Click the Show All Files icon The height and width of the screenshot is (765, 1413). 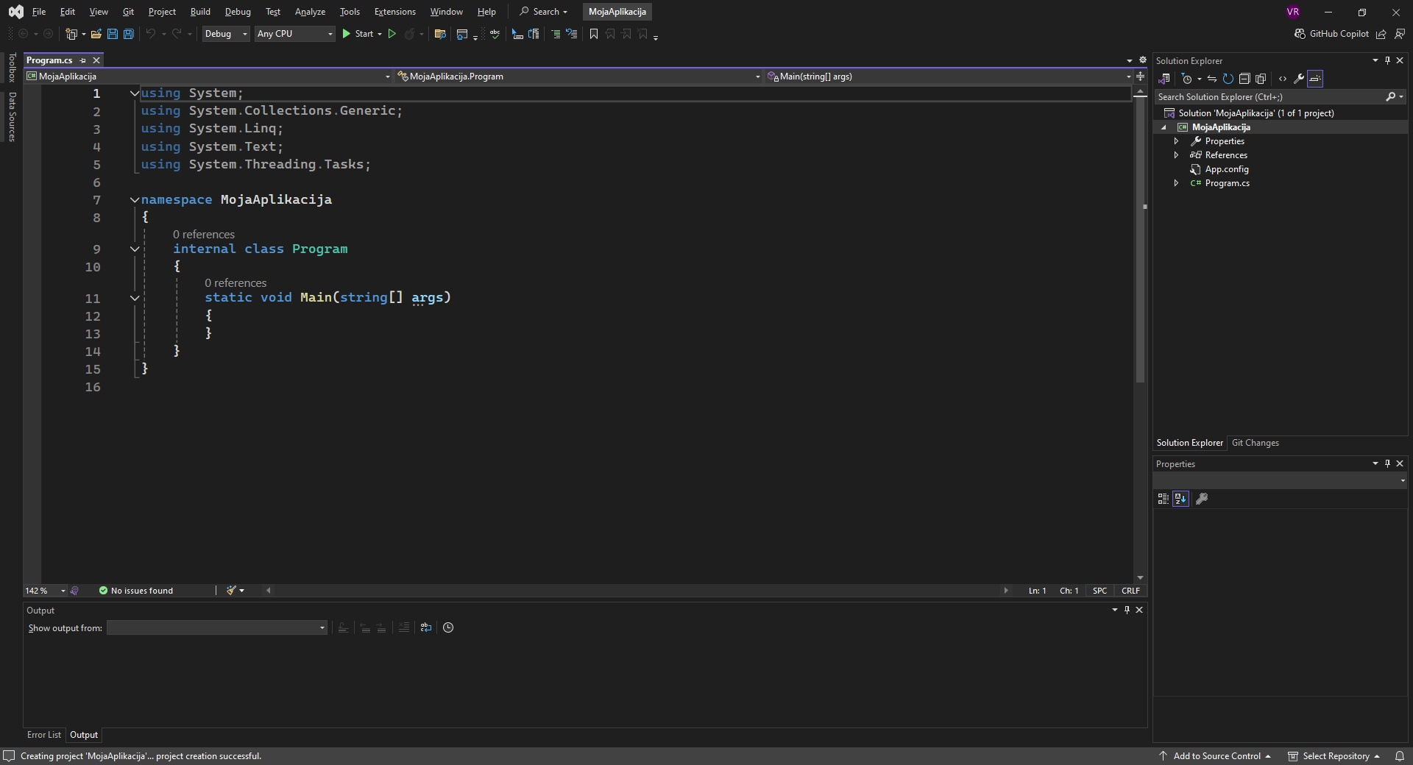(x=1261, y=79)
